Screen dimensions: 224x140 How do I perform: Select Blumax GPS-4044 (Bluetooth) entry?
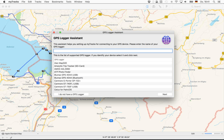113,78
